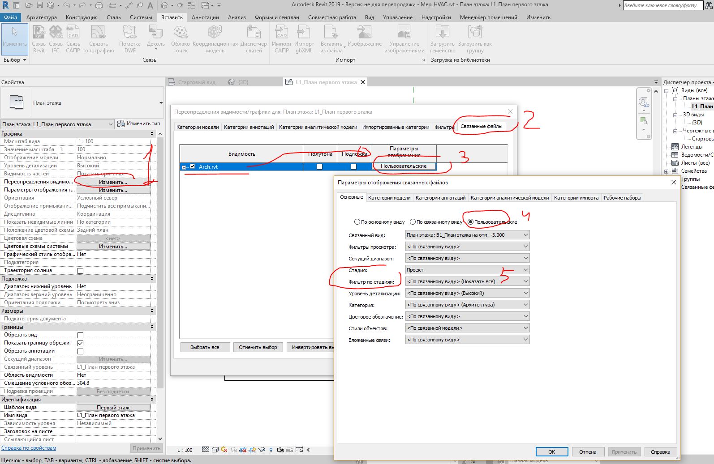Viewport: 714px width, 464px height.
Task: Click the text tool 'A' icon in quick access toolbar
Action: 150,5
